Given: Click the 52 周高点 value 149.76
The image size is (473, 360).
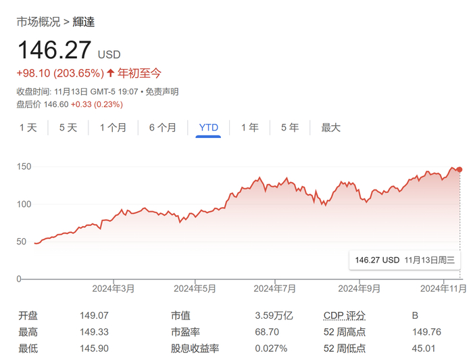Looking at the screenshot, I should [x=426, y=332].
